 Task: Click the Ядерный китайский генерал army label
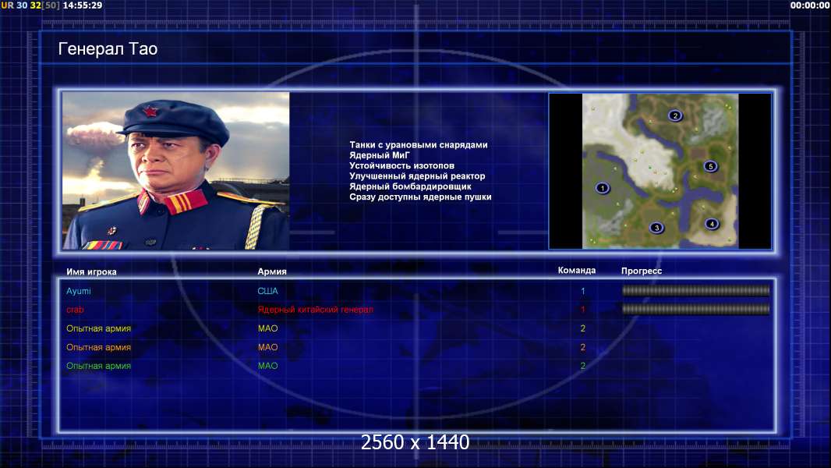(x=316, y=310)
